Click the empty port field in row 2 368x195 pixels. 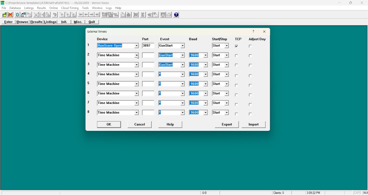point(148,55)
